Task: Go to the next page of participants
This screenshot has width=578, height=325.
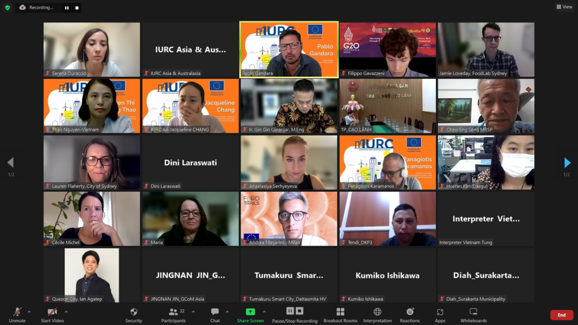Action: pyautogui.click(x=567, y=163)
